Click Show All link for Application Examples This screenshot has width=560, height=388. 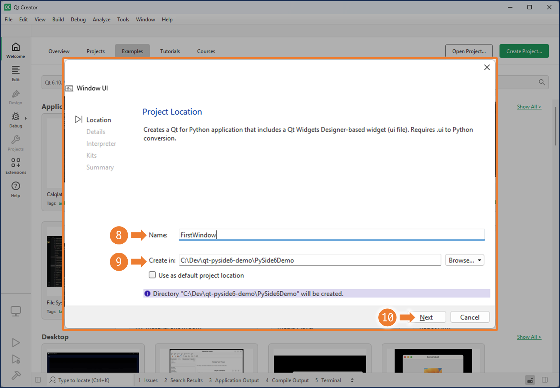click(x=529, y=107)
